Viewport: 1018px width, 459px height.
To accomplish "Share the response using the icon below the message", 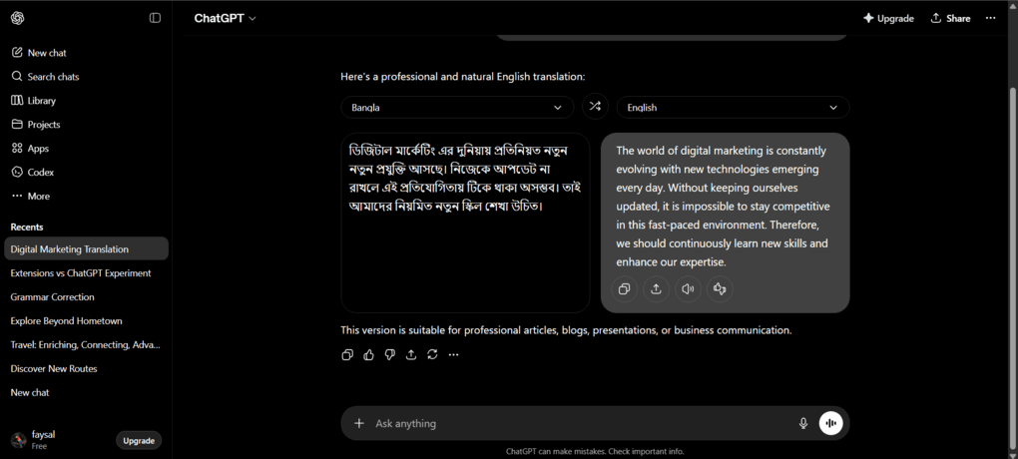I will click(x=411, y=354).
